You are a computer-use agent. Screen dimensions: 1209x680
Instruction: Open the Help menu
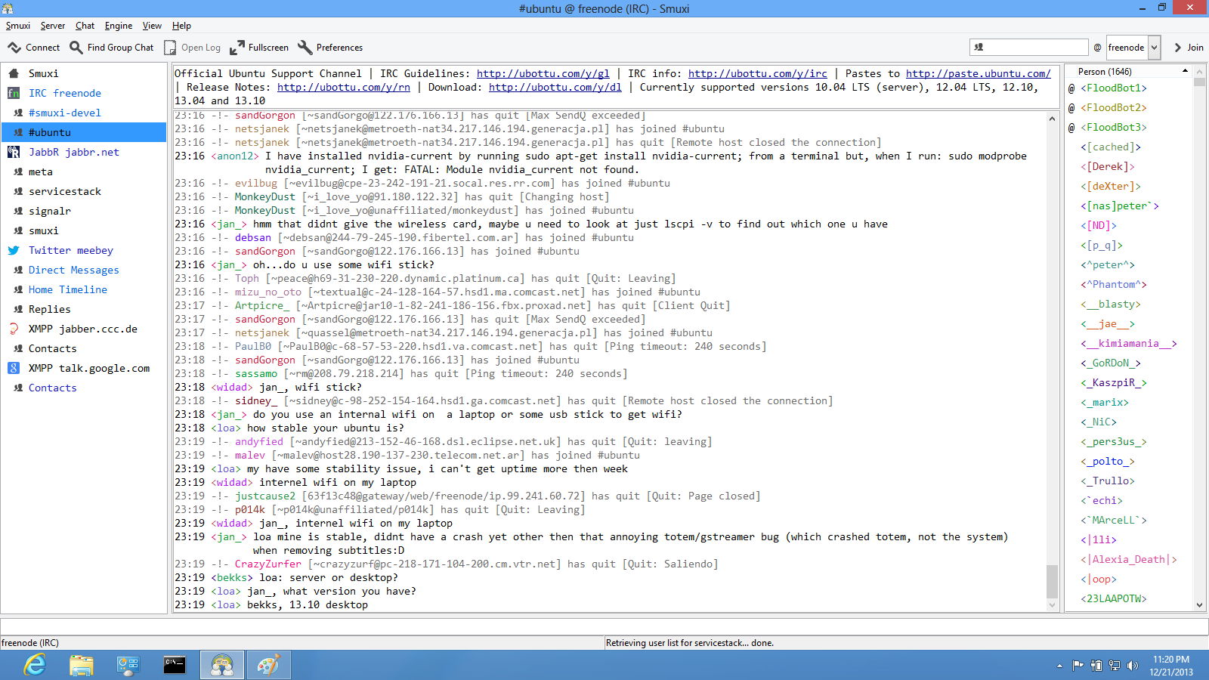click(181, 26)
